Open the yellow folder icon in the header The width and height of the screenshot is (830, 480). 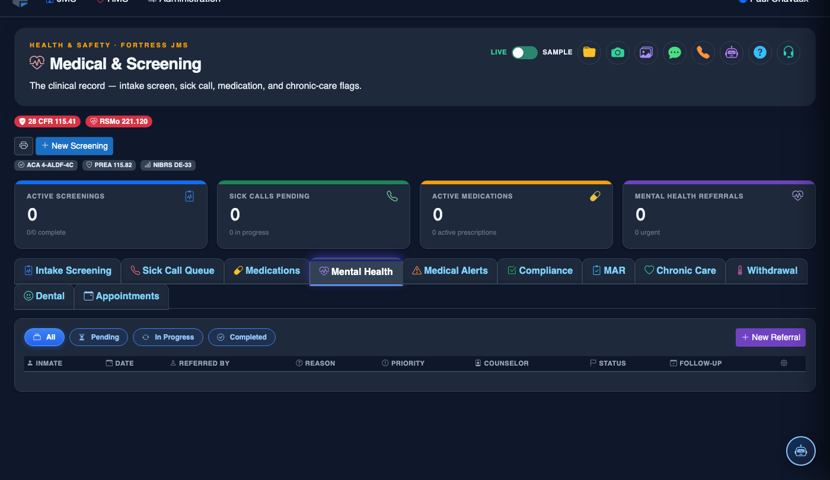(589, 52)
